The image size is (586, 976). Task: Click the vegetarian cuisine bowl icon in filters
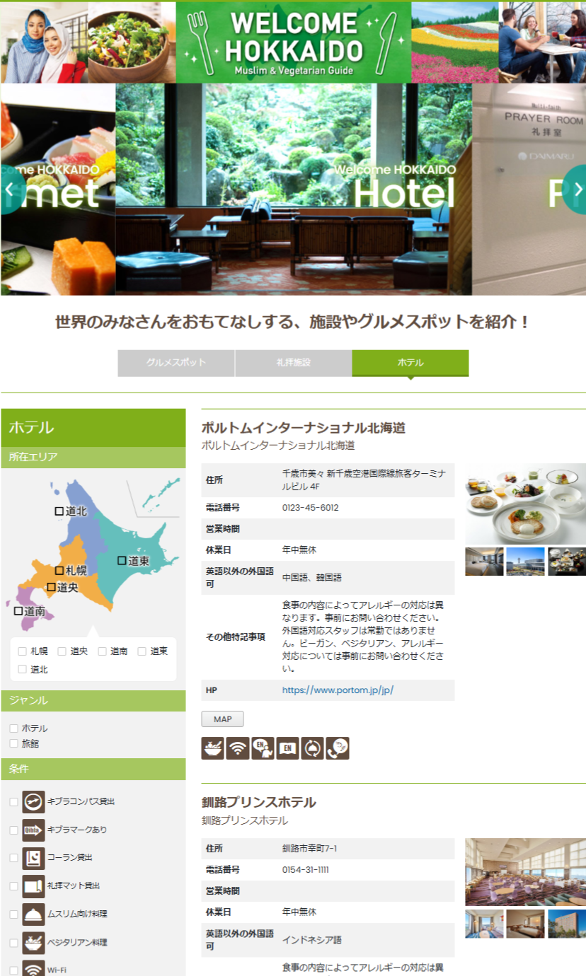click(33, 943)
